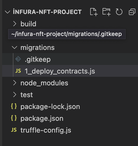This screenshot has height=146, width=138.
Task: Collapse the migrations folder chevron
Action: click(x=14, y=48)
